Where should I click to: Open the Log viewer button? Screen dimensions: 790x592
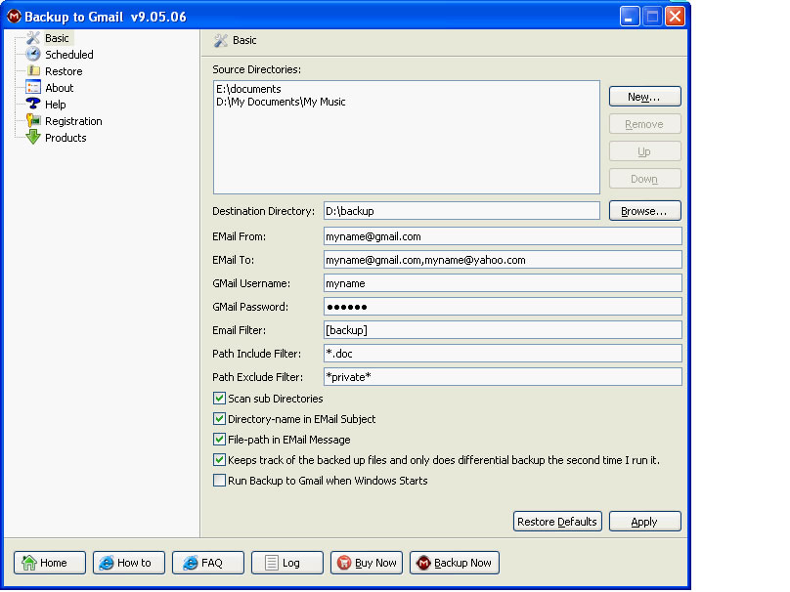point(287,563)
